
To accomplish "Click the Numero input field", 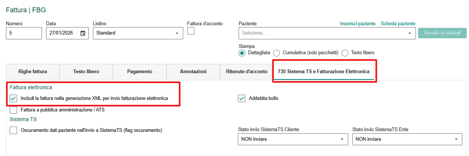I will point(24,33).
